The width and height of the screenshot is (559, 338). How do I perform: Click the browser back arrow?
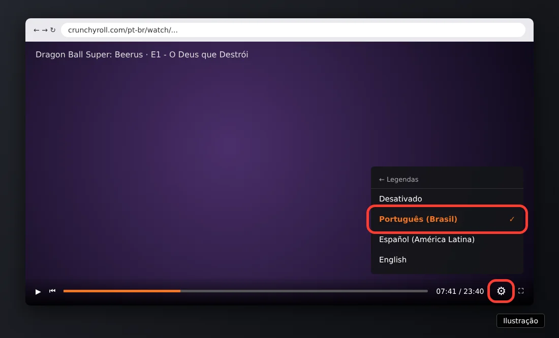37,30
